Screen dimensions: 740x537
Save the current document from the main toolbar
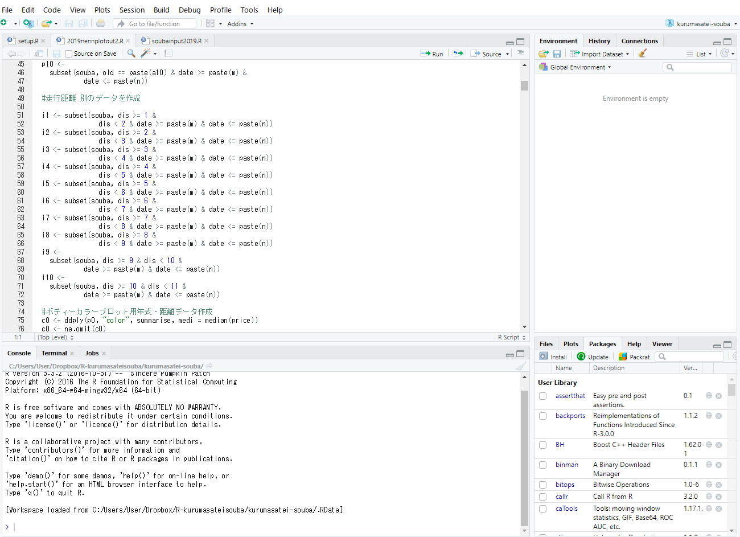(69, 23)
